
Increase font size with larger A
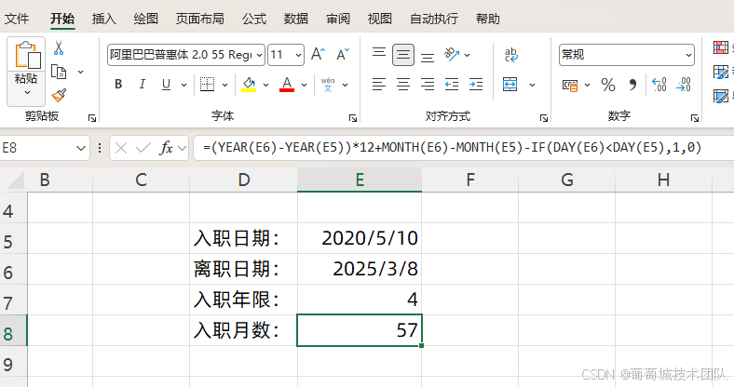[x=319, y=54]
